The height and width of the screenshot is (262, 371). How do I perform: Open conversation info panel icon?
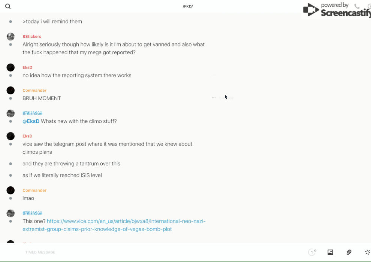(x=369, y=6)
